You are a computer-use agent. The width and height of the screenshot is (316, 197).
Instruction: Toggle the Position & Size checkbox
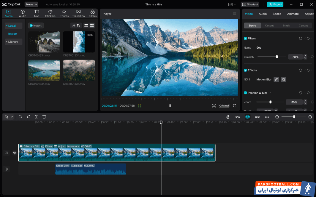click(245, 93)
